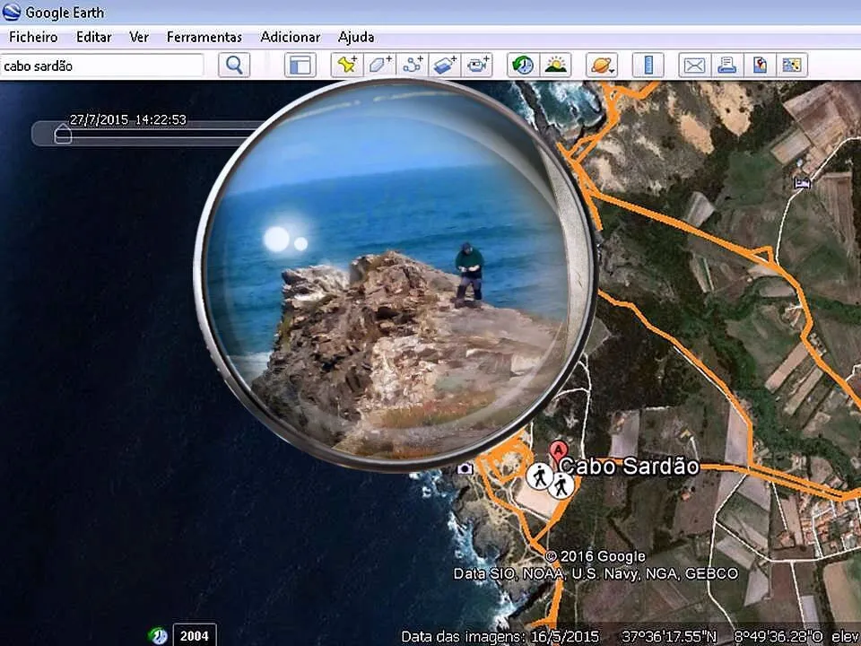Image resolution: width=861 pixels, height=646 pixels.
Task: Open the Ver menu
Action: (139, 37)
